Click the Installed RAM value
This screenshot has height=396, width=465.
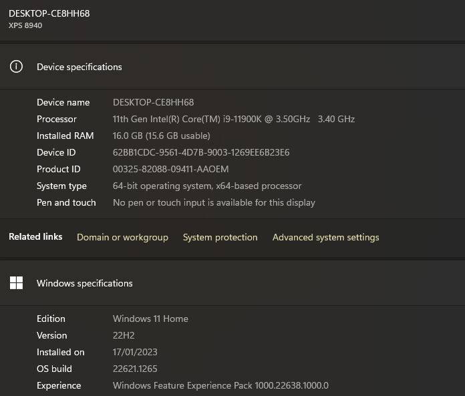(161, 136)
